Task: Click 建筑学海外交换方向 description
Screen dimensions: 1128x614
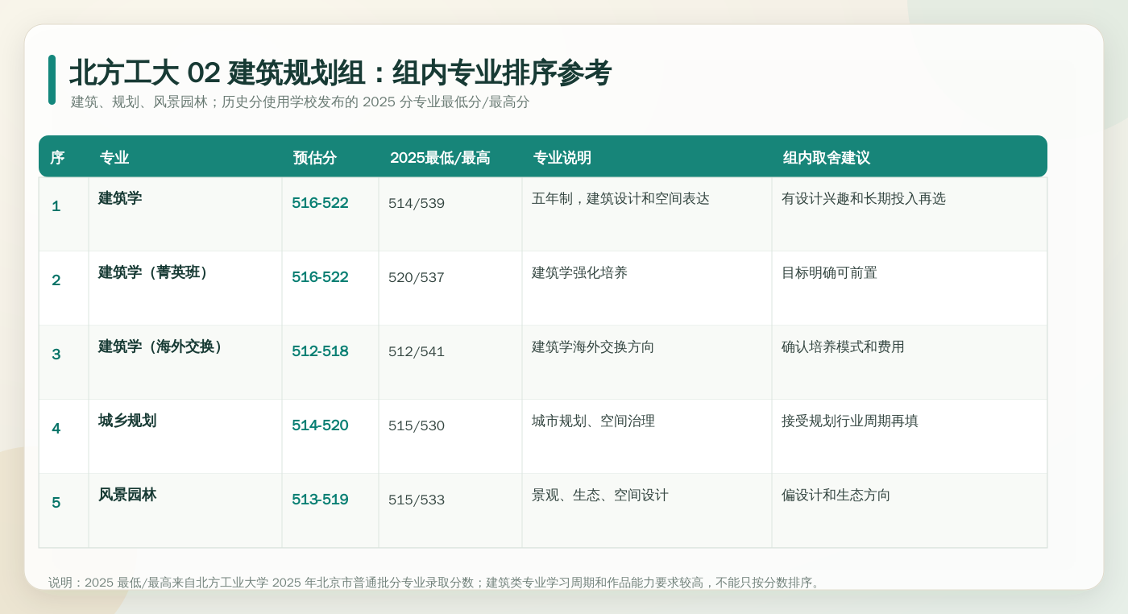Action: 593,346
